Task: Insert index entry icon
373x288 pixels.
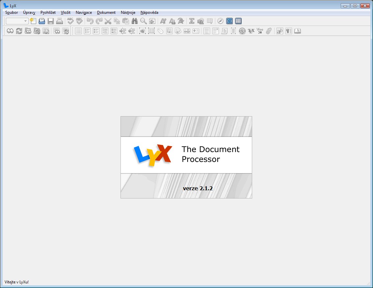Action: (187, 31)
